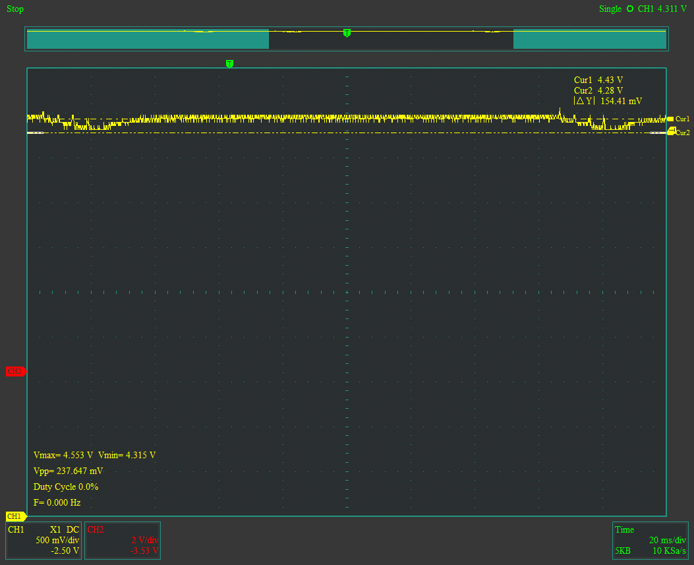Select the yellow CH1 ground level marker
The width and height of the screenshot is (694, 565).
coord(16,516)
